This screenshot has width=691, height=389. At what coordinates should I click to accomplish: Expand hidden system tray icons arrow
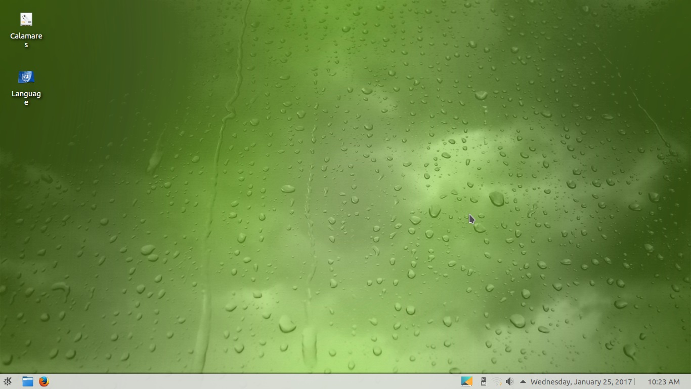[x=523, y=381]
